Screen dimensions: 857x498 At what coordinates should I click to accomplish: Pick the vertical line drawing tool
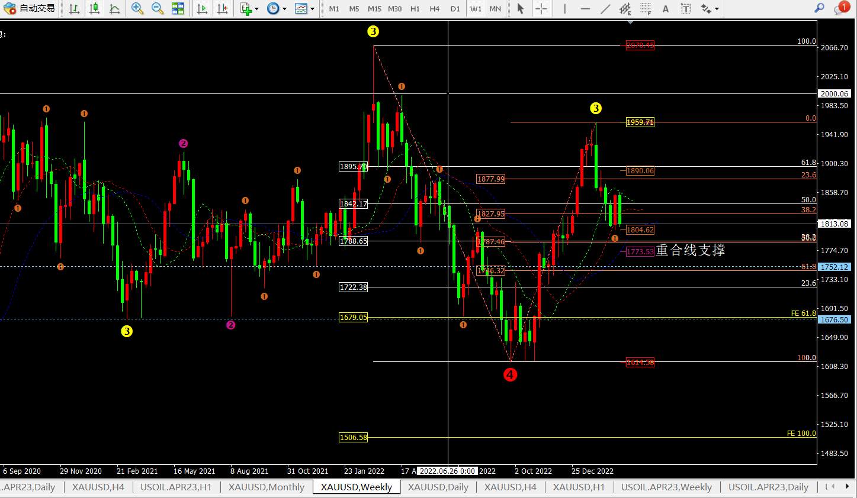tap(564, 8)
